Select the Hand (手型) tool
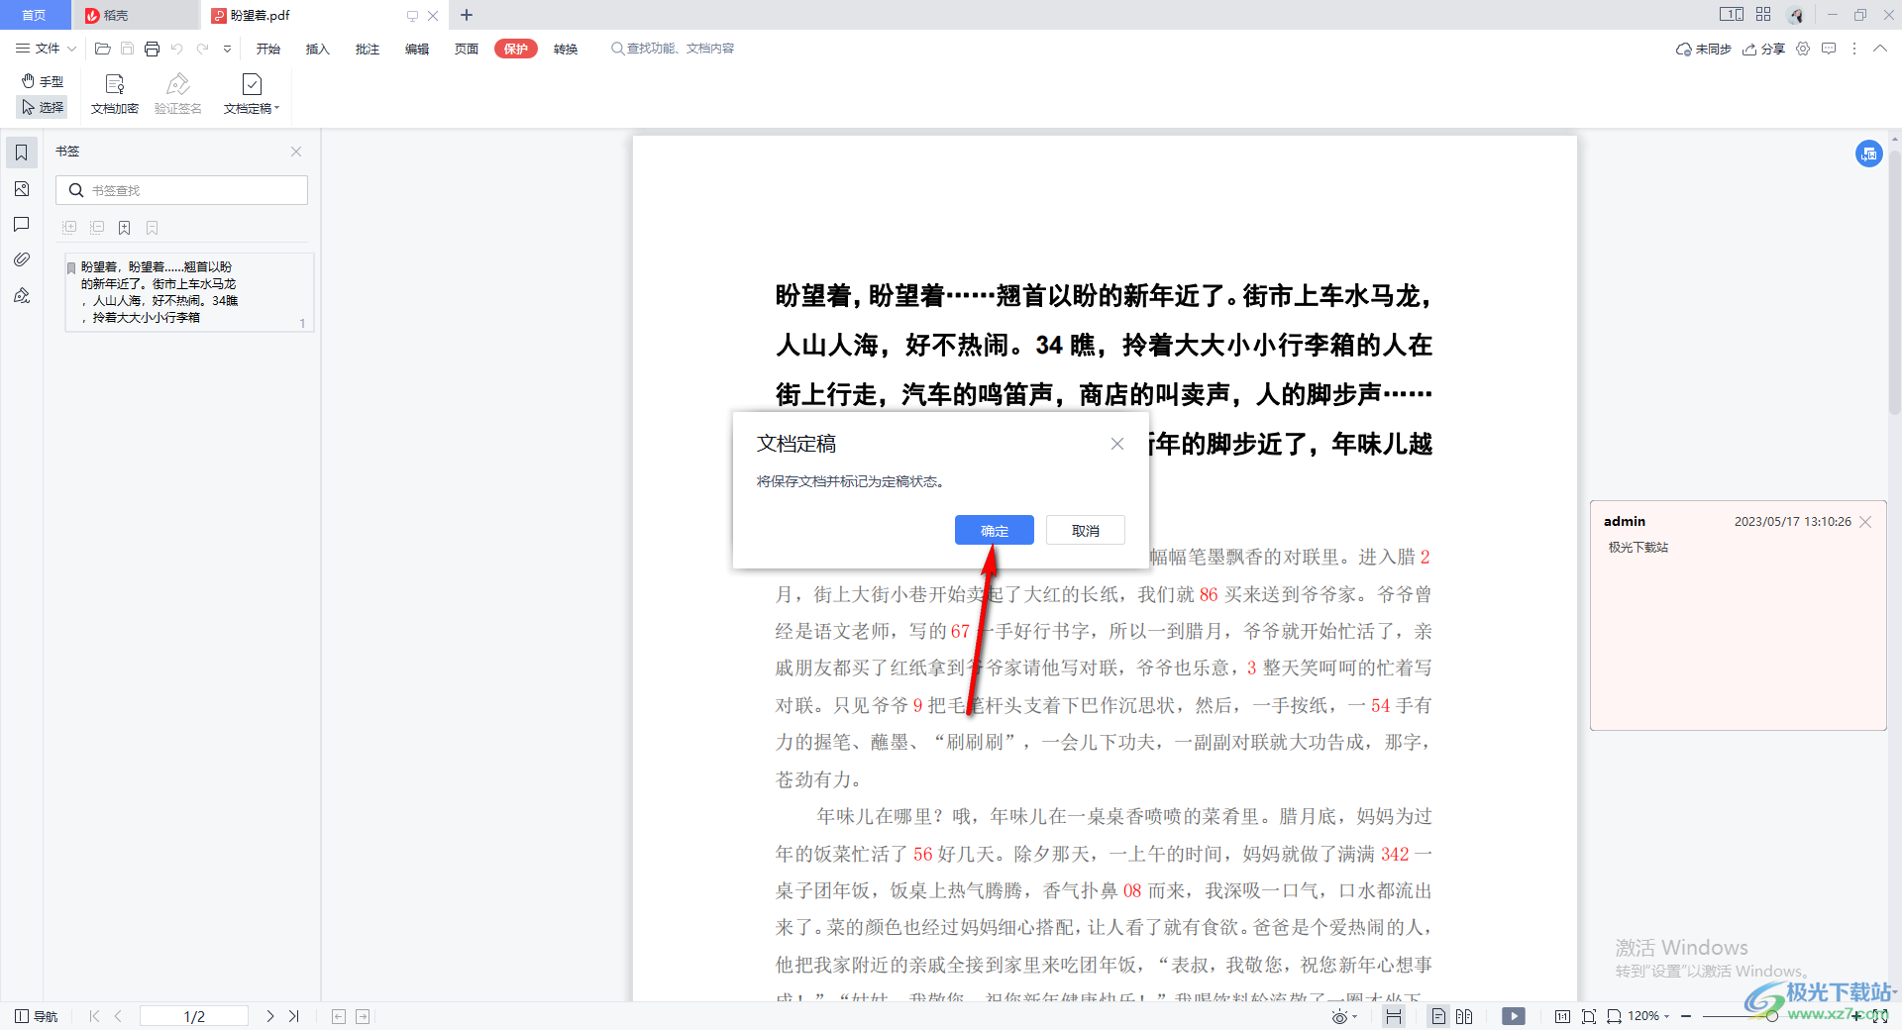 (43, 81)
